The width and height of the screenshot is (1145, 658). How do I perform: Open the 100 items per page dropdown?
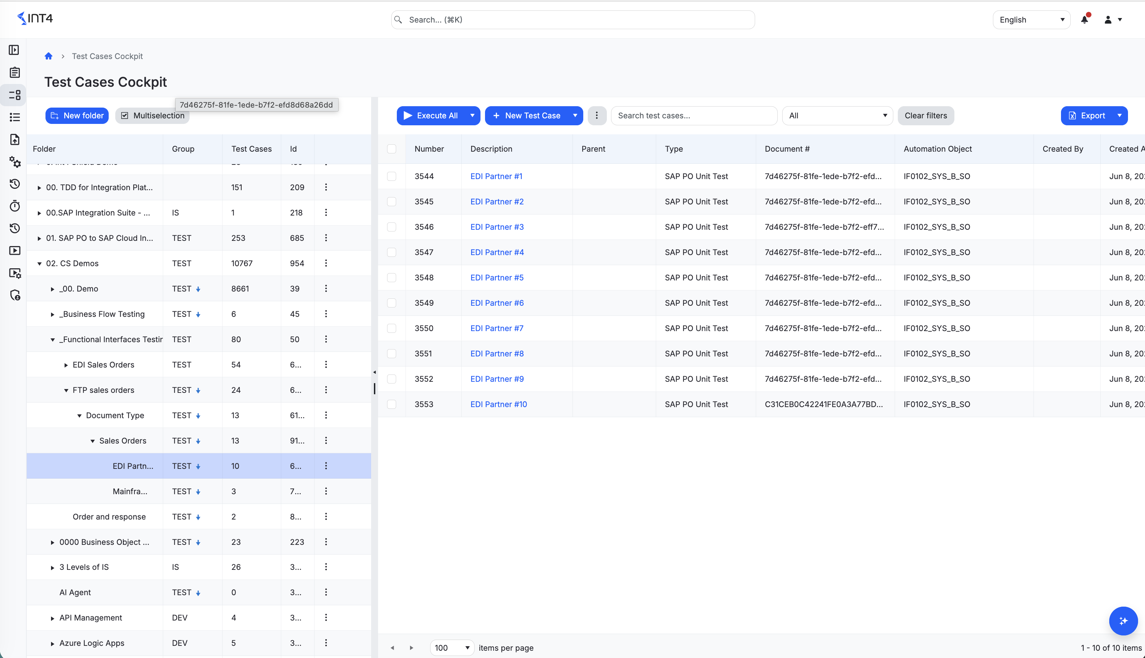(452, 648)
